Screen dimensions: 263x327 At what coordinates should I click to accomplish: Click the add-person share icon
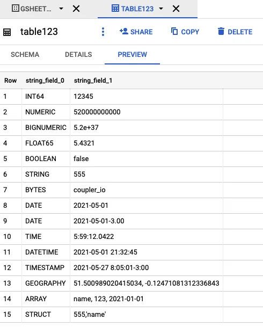click(124, 31)
